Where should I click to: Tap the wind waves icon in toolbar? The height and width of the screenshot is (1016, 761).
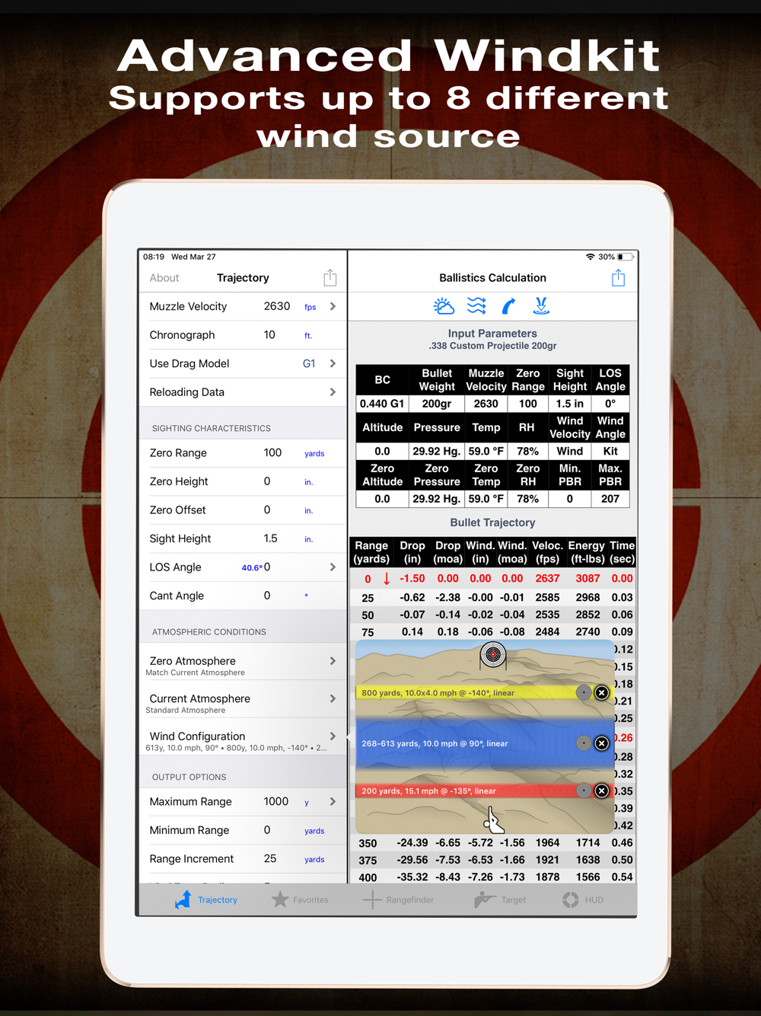pos(476,306)
